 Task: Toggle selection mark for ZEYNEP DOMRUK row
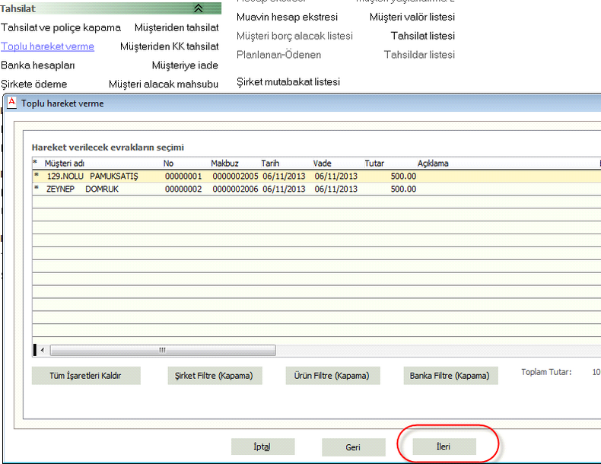36,189
